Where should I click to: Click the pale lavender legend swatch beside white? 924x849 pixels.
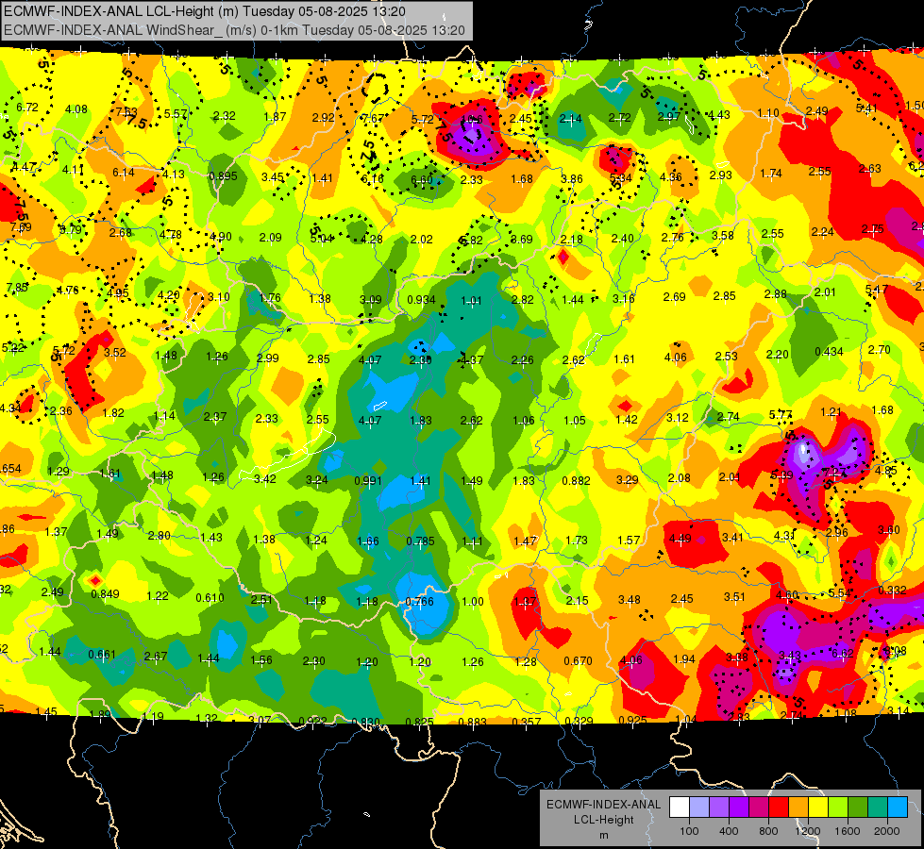click(x=699, y=807)
